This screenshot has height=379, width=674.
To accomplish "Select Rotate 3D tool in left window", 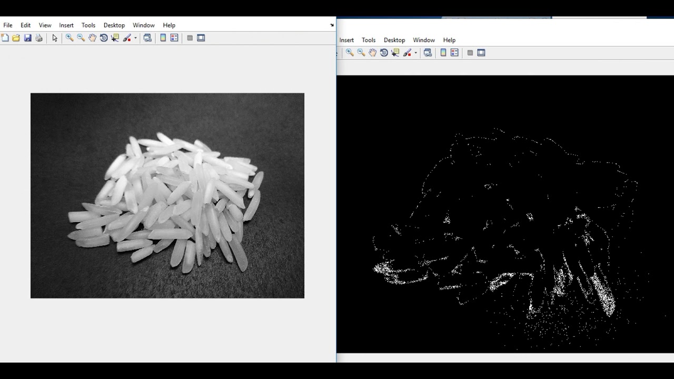I will click(104, 38).
